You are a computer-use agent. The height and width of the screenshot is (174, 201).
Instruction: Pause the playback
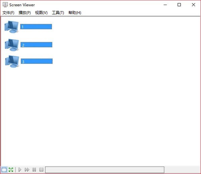coord(34,170)
